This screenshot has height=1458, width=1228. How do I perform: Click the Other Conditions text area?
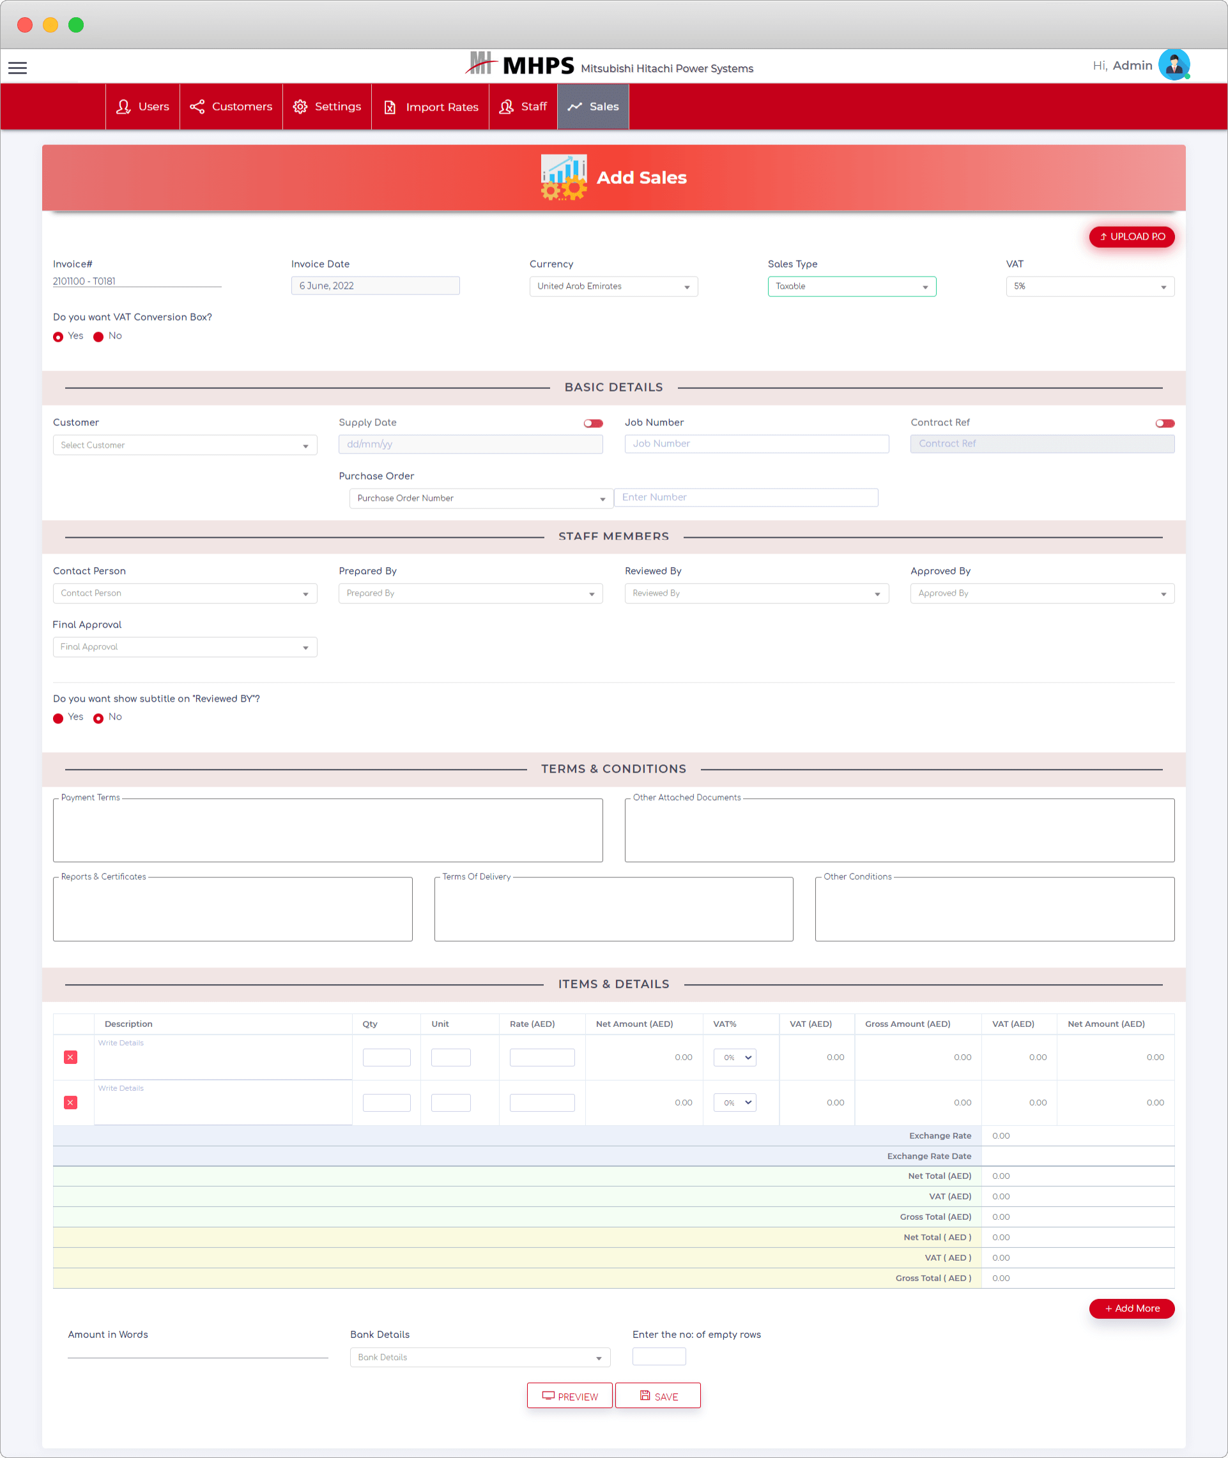[x=995, y=909]
